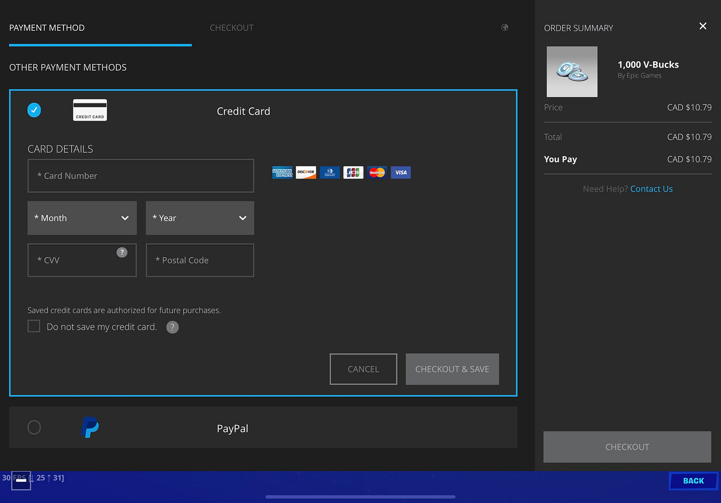This screenshot has height=503, width=721.
Task: Click help icon beside do not save option
Action: pos(172,327)
